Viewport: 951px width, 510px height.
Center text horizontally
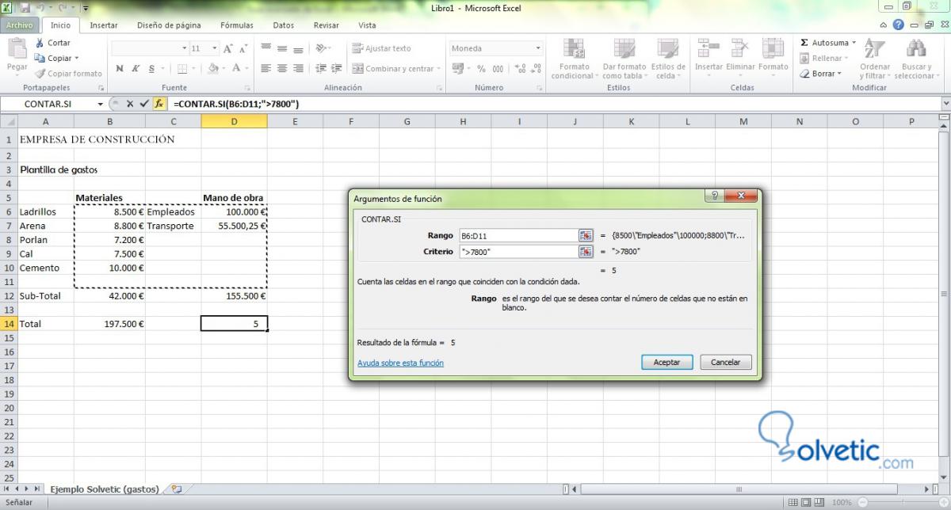(282, 69)
